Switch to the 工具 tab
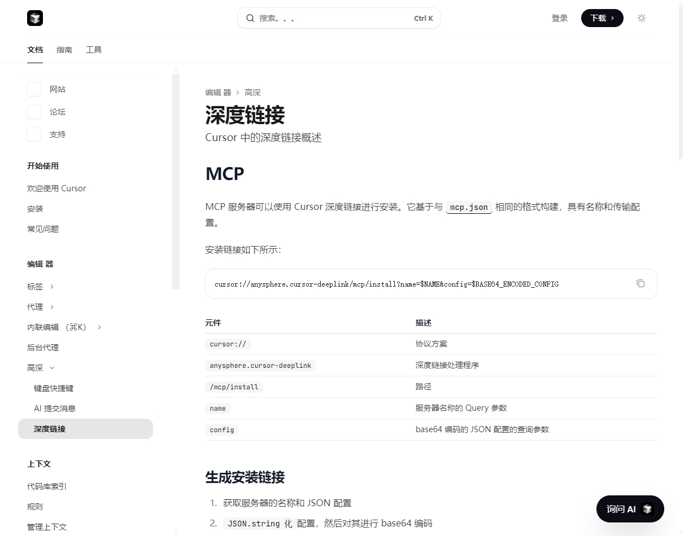Image resolution: width=684 pixels, height=536 pixels. click(x=94, y=50)
